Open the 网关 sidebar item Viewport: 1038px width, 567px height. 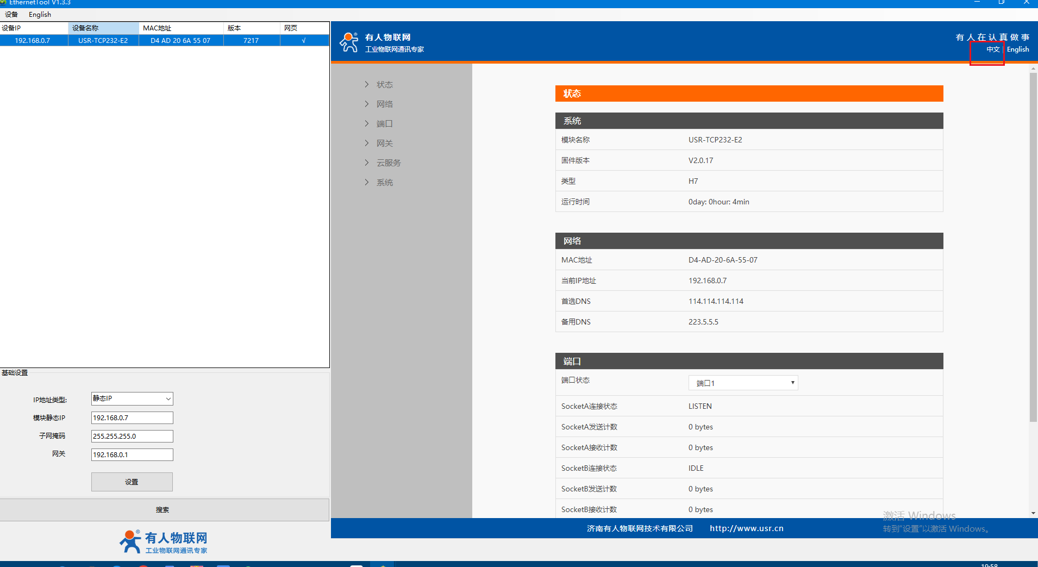[x=384, y=144]
